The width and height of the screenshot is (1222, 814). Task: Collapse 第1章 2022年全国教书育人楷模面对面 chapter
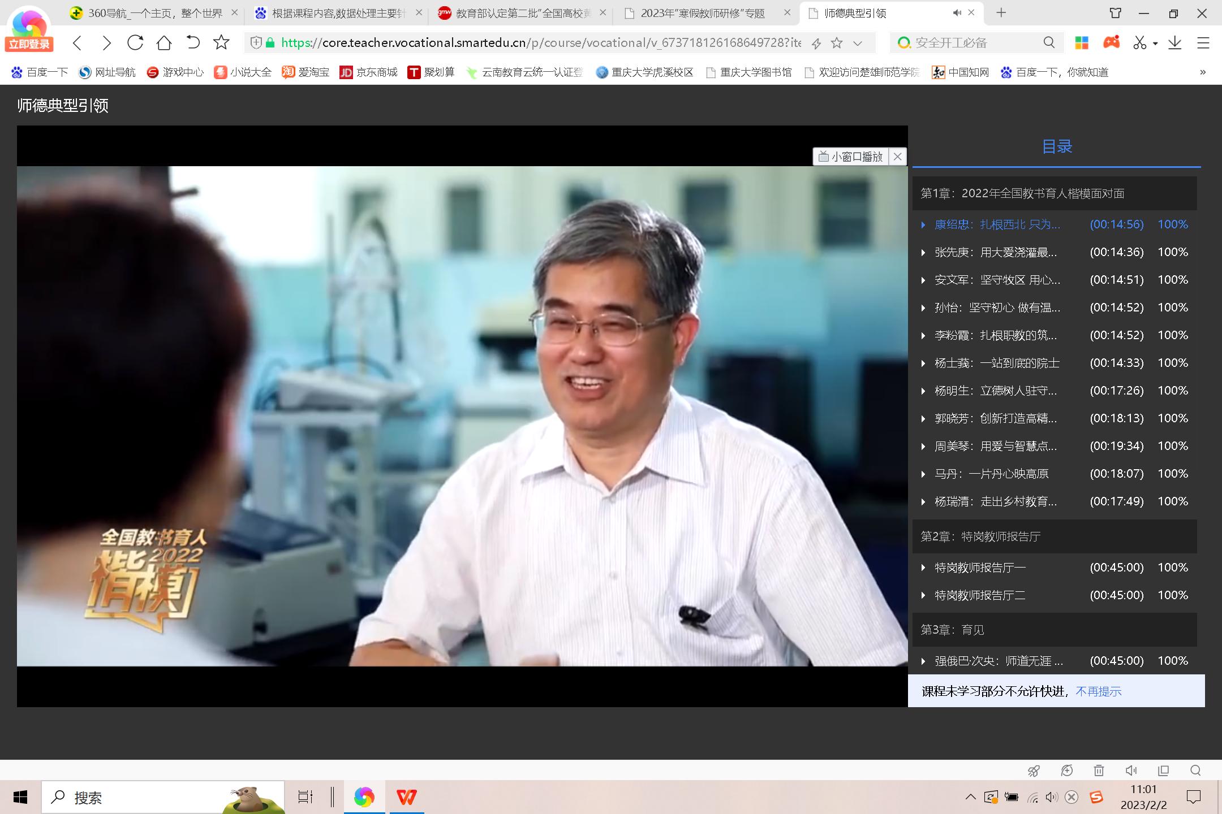tap(1055, 193)
